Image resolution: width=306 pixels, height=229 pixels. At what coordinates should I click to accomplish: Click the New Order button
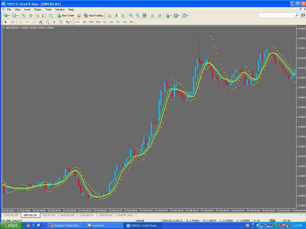click(66, 16)
